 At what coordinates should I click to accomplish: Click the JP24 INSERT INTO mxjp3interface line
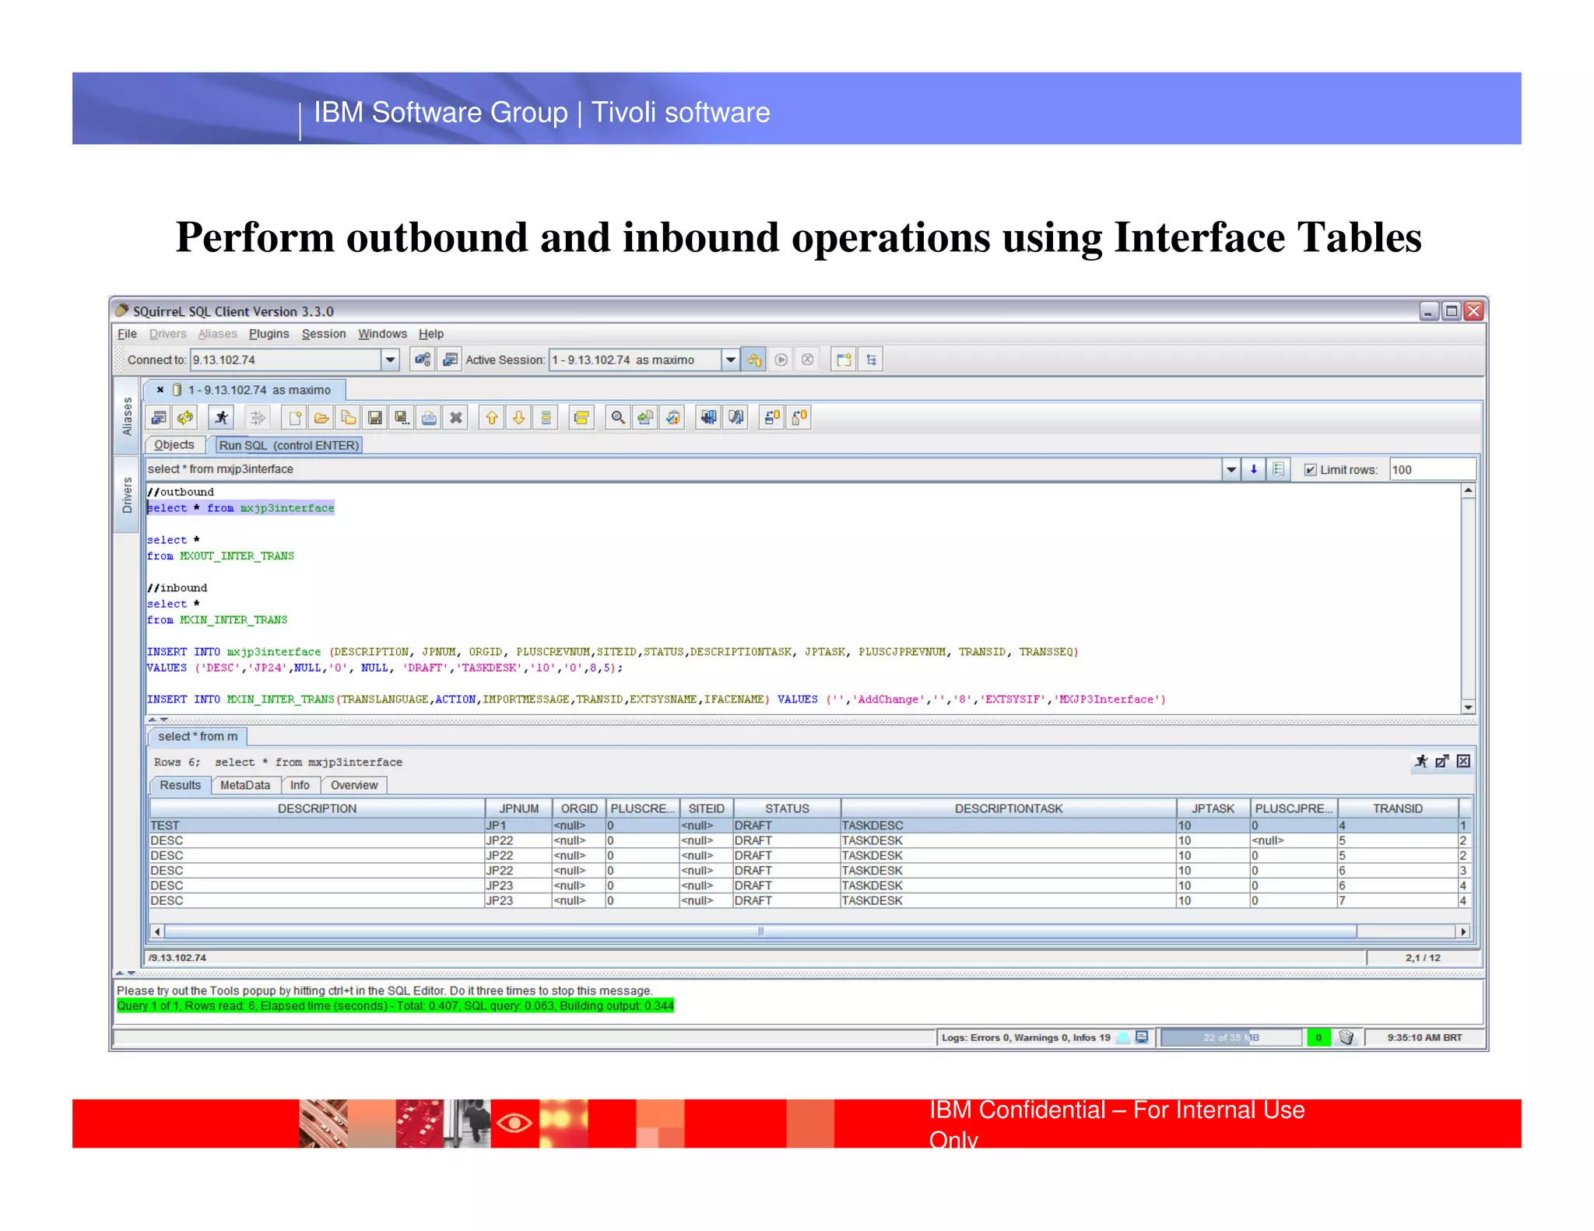coord(613,652)
